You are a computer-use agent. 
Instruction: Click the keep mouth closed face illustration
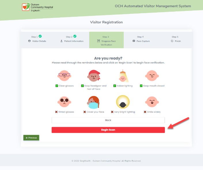coord(152,76)
